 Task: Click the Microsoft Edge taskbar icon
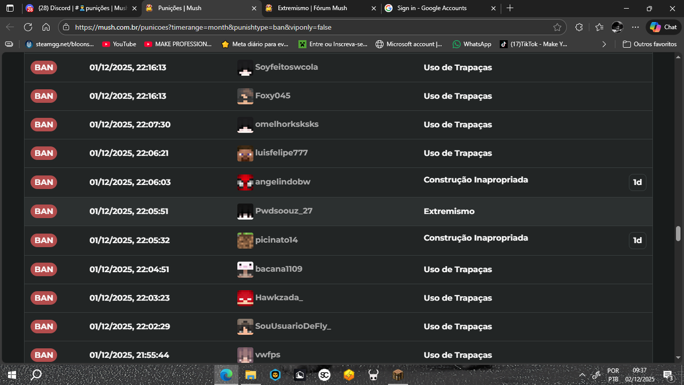226,375
